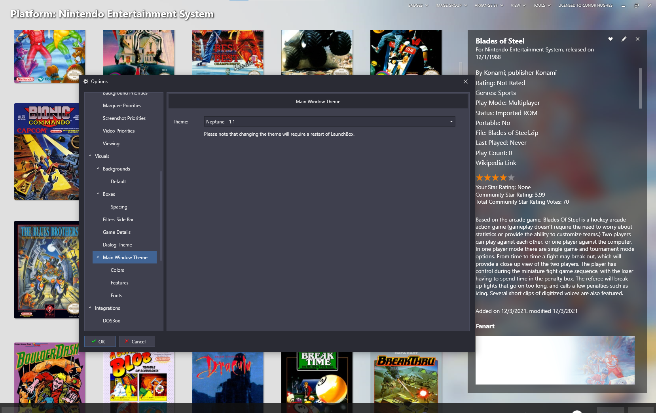Viewport: 656px width, 413px height.
Task: Open the Image Group menu
Action: (x=451, y=6)
